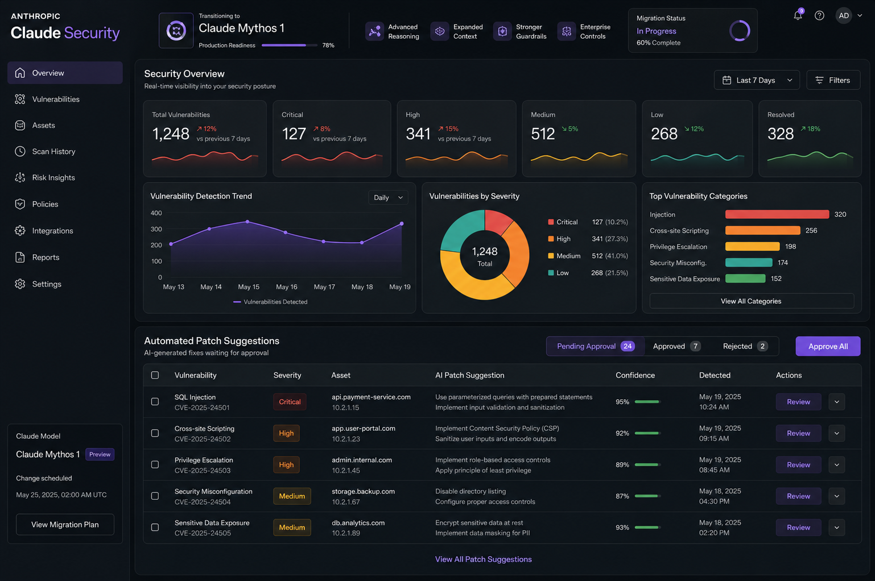Click the CVE-2025-24503 identifier text
Viewport: 875px width, 581px height.
tap(203, 471)
